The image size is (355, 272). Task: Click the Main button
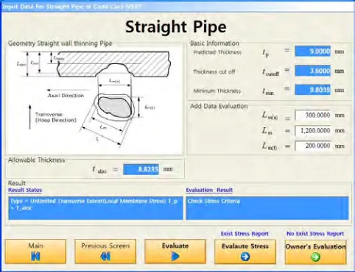click(x=35, y=251)
